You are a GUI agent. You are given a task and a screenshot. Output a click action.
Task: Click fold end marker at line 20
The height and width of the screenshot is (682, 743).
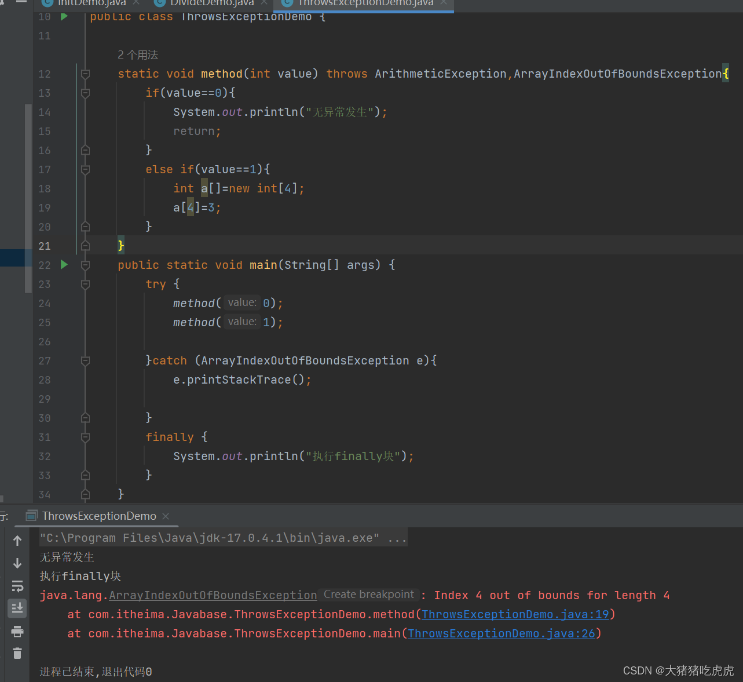[86, 227]
